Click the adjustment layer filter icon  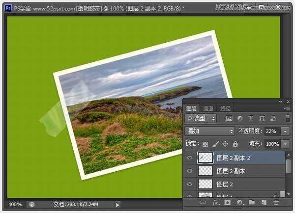240,119
